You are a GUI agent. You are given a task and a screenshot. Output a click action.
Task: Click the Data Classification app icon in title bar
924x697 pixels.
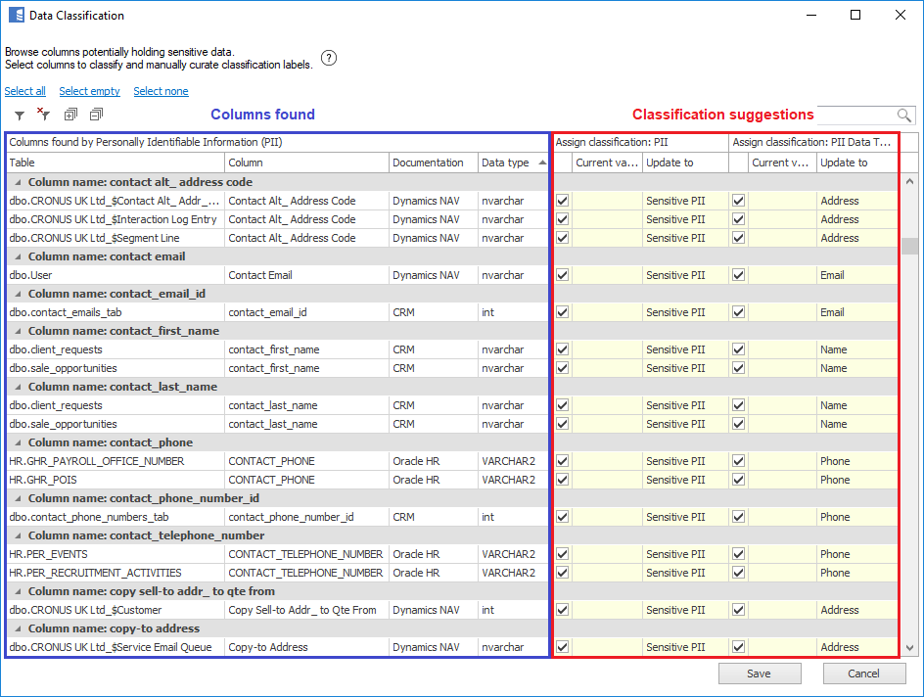click(x=16, y=16)
